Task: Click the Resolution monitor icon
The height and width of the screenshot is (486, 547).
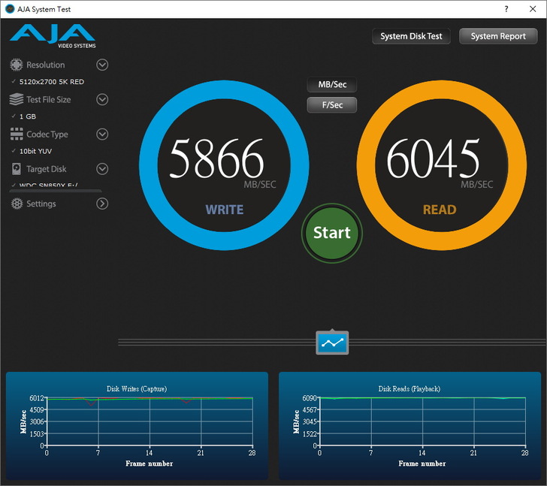Action: pyautogui.click(x=16, y=65)
